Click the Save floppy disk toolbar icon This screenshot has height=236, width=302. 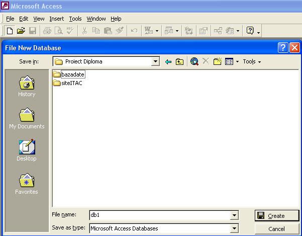[x=33, y=31]
